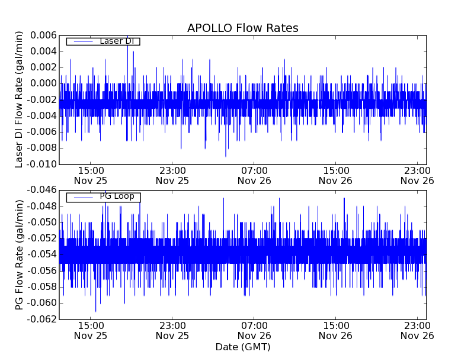The height and width of the screenshot is (355, 474).
Task: Click the -0.056 tick label on bottom plot
Action: pyautogui.click(x=42, y=271)
